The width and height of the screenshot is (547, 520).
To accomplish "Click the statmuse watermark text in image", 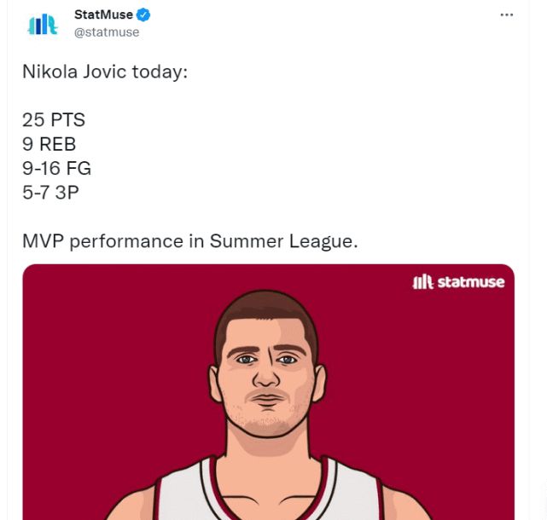I will coord(470,282).
